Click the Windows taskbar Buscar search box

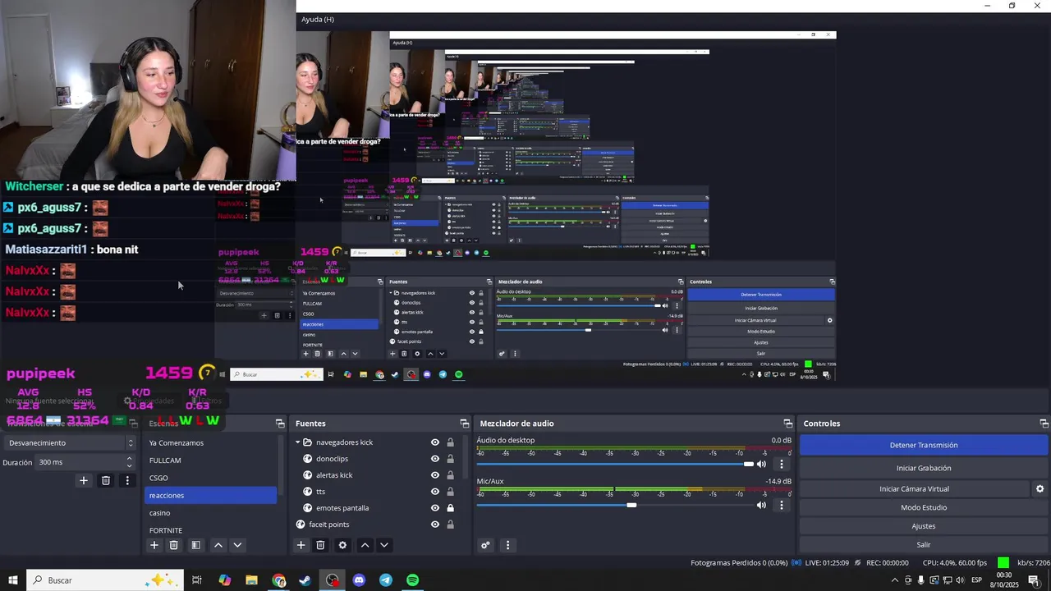click(x=104, y=580)
